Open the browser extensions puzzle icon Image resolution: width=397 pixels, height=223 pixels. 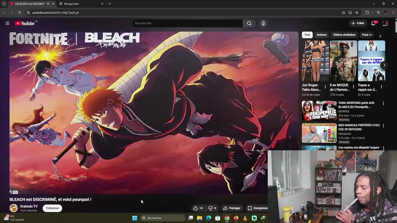click(367, 13)
